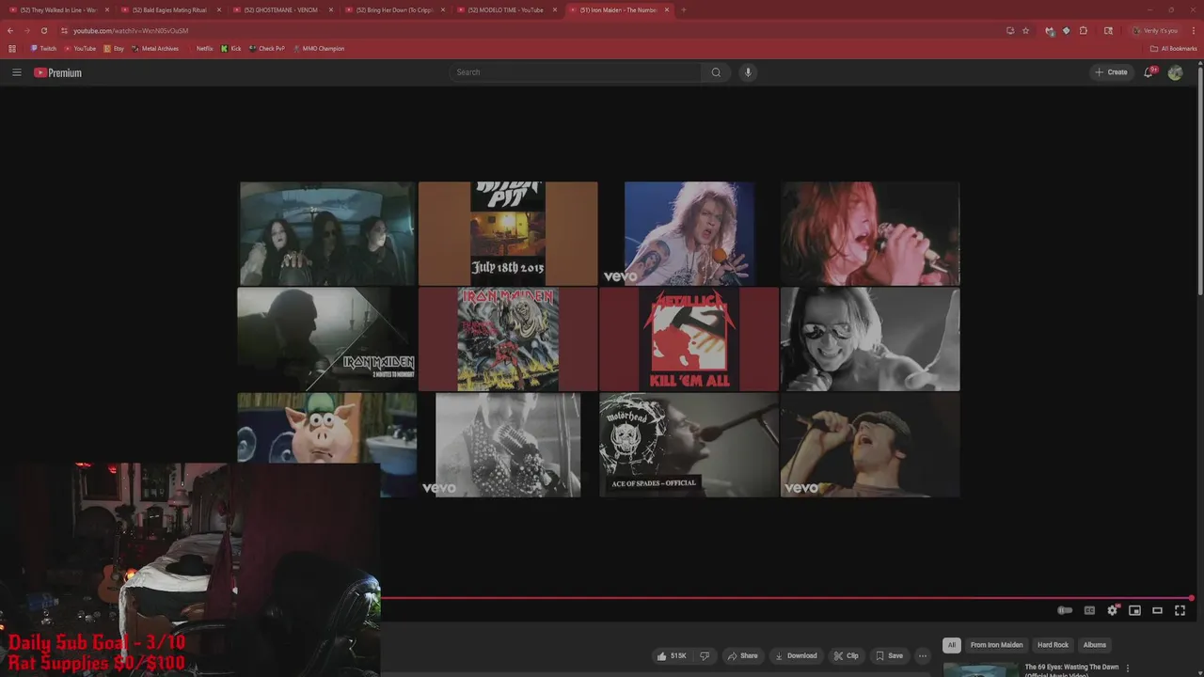Switch to Bald Eagles Mating Ritual tab
This screenshot has height=677, width=1204.
point(169,9)
